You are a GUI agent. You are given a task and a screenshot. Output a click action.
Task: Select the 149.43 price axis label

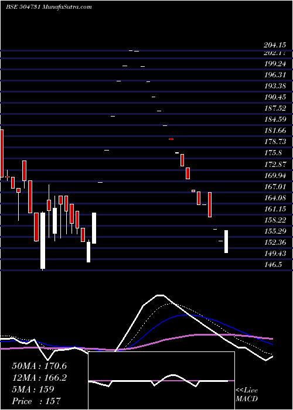275,253
